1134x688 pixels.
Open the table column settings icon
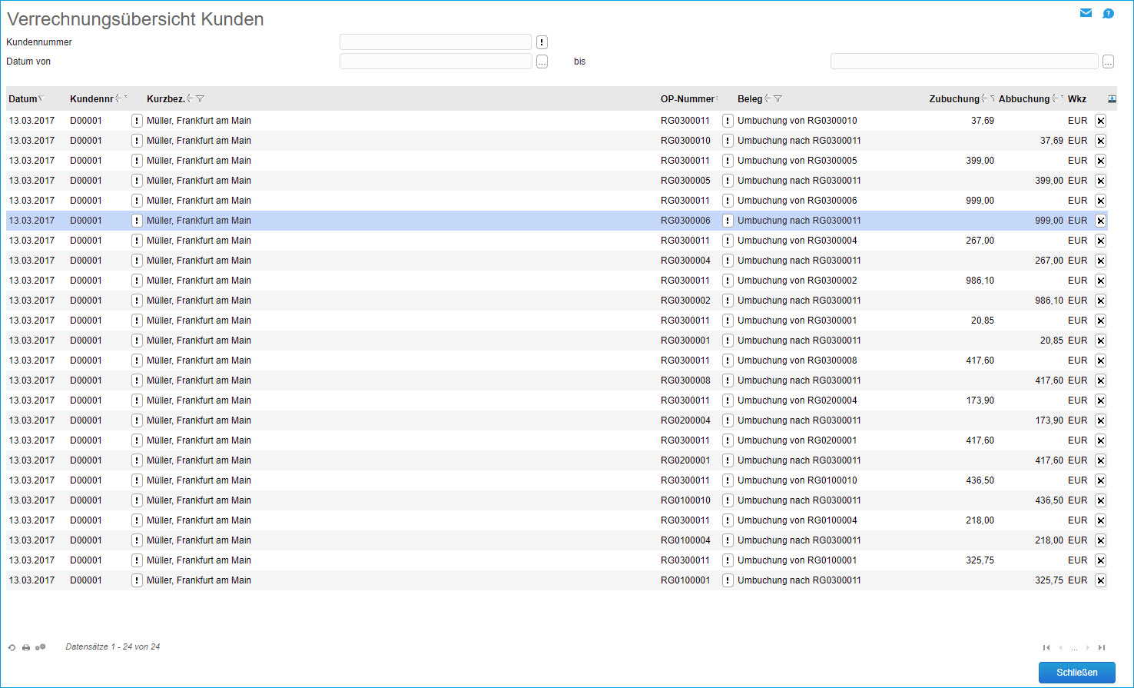[1112, 99]
